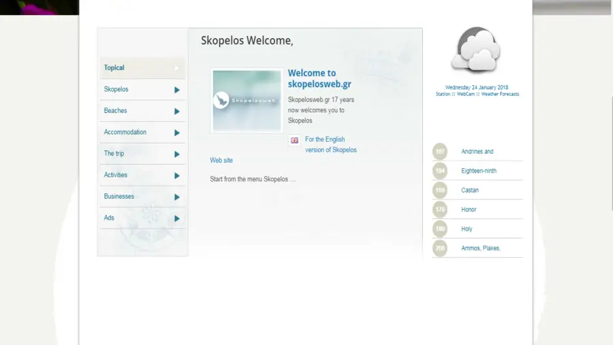Expand the Accommodation menu arrow

coord(177,133)
